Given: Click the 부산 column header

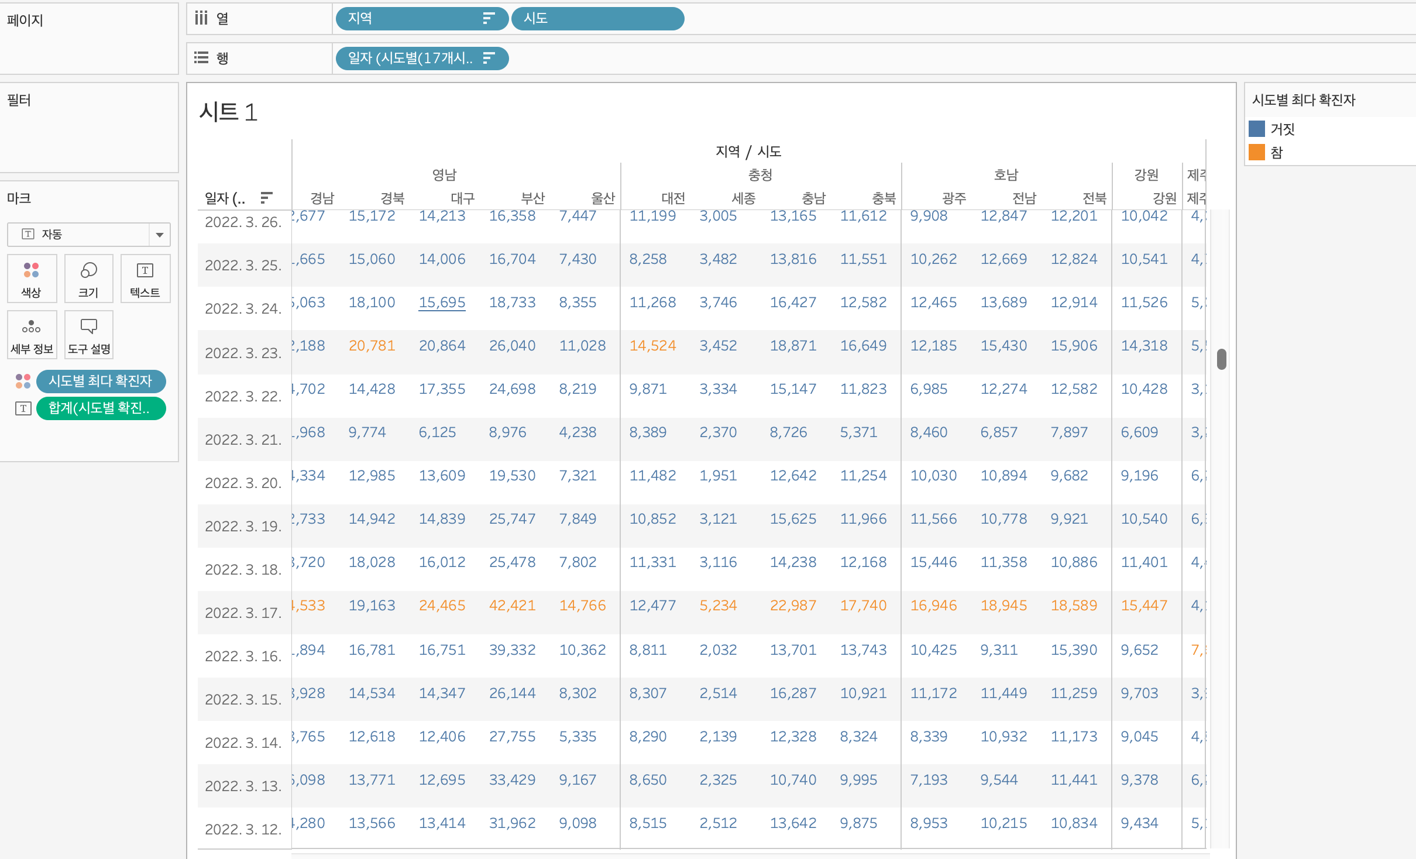Looking at the screenshot, I should (532, 198).
